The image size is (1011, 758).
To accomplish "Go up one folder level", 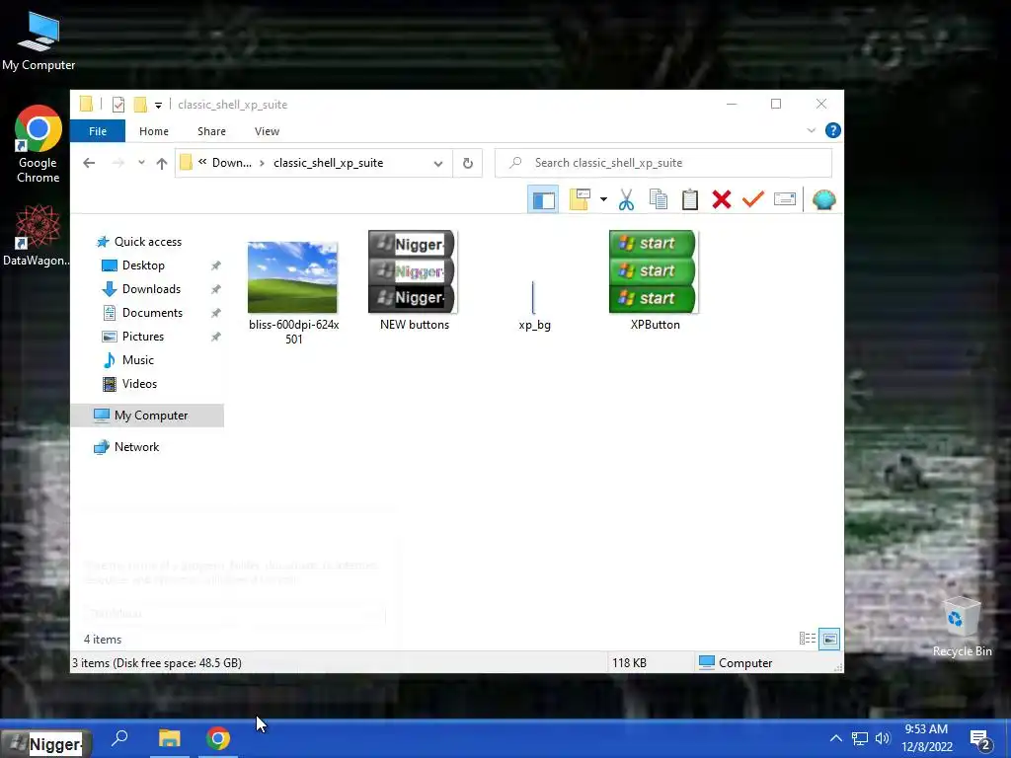I will 162,163.
